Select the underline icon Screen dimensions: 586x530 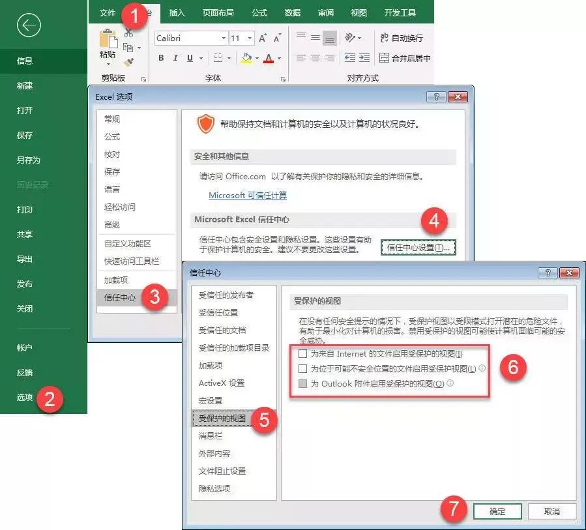188,58
